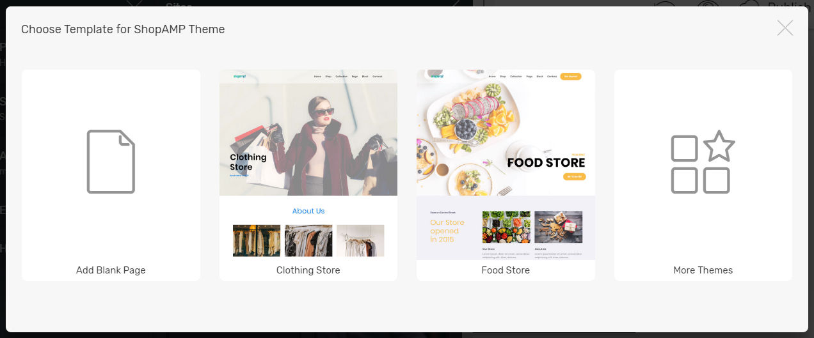
Task: Click the orange button below FOOD STORE headline
Action: coord(574,177)
